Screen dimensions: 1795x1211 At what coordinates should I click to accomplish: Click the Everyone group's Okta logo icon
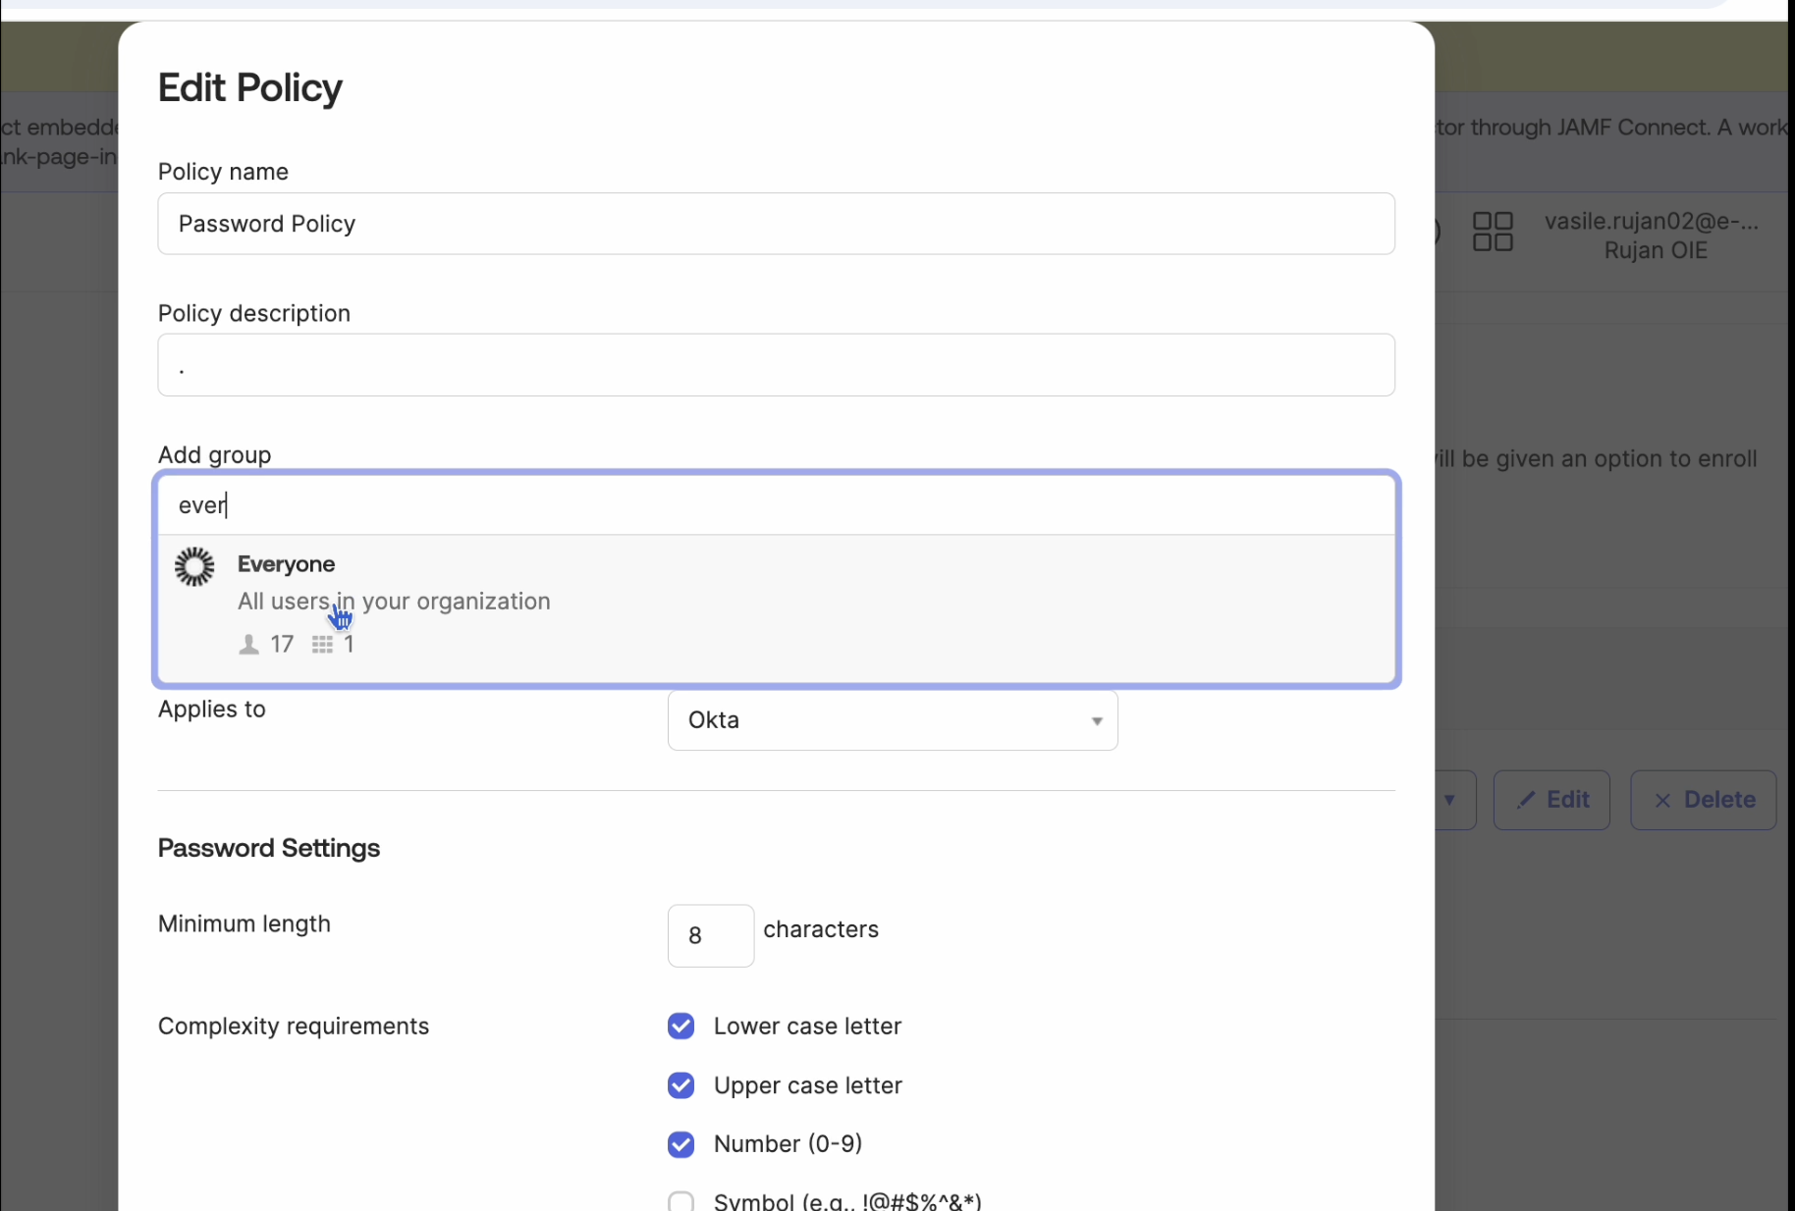pyautogui.click(x=194, y=566)
